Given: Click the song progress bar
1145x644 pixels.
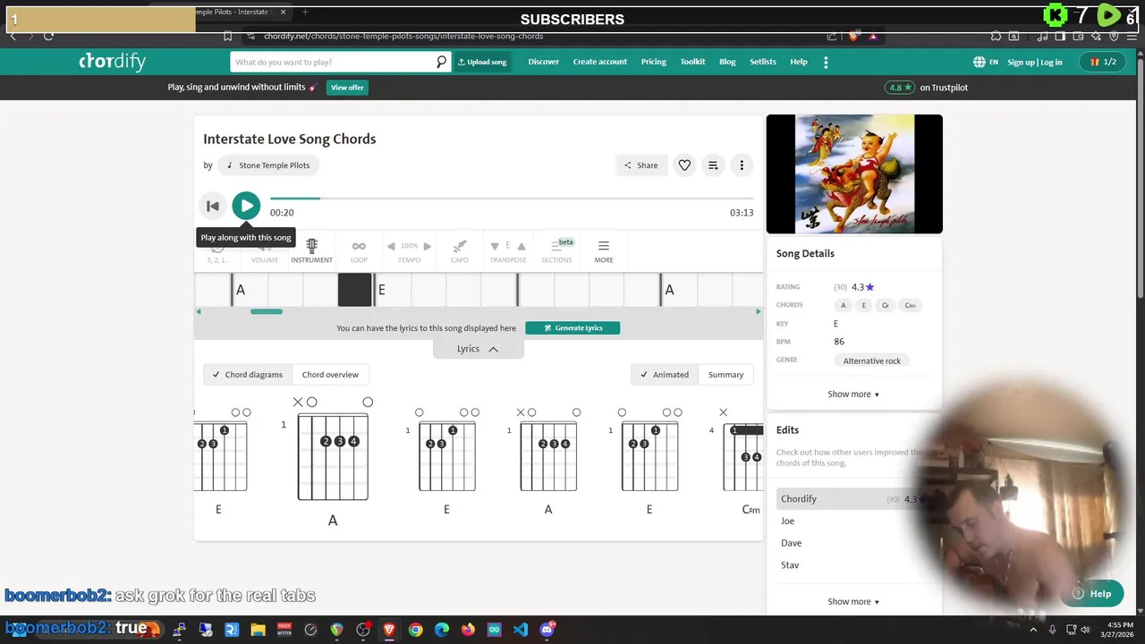Looking at the screenshot, I should [x=512, y=199].
